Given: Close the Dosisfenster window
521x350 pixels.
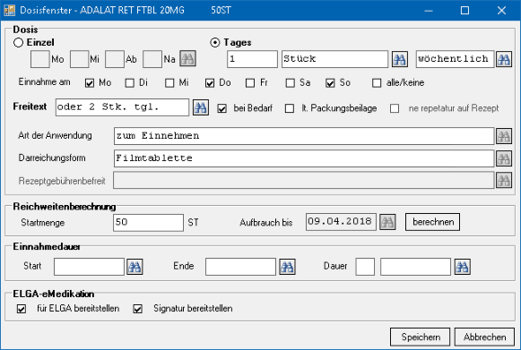Looking at the screenshot, I should [501, 11].
